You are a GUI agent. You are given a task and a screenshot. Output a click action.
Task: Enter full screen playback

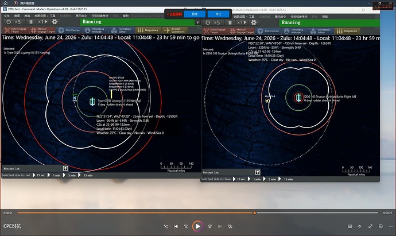(x=370, y=226)
